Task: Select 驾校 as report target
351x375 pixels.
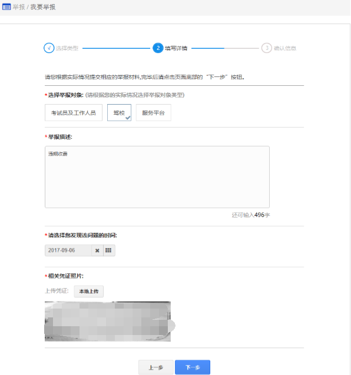Action: pyautogui.click(x=119, y=113)
